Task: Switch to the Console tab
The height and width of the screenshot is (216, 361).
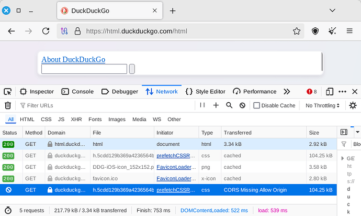Action: pyautogui.click(x=77, y=91)
